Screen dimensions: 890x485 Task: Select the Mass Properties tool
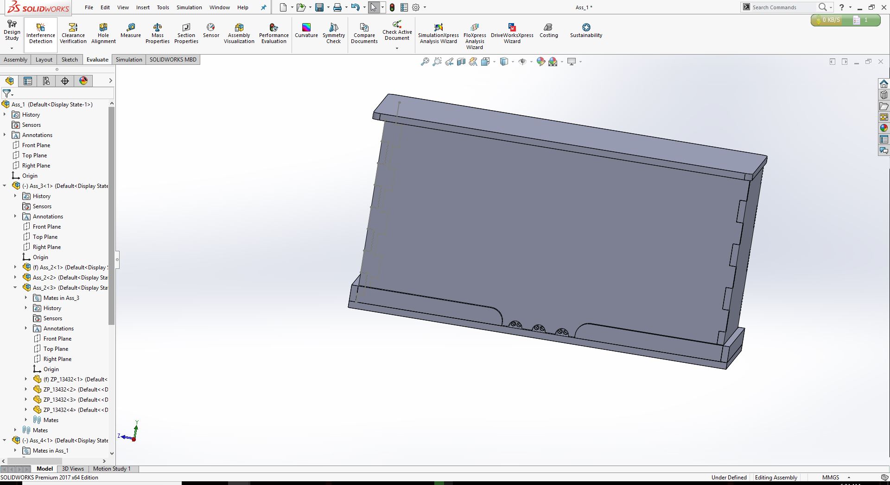click(158, 33)
